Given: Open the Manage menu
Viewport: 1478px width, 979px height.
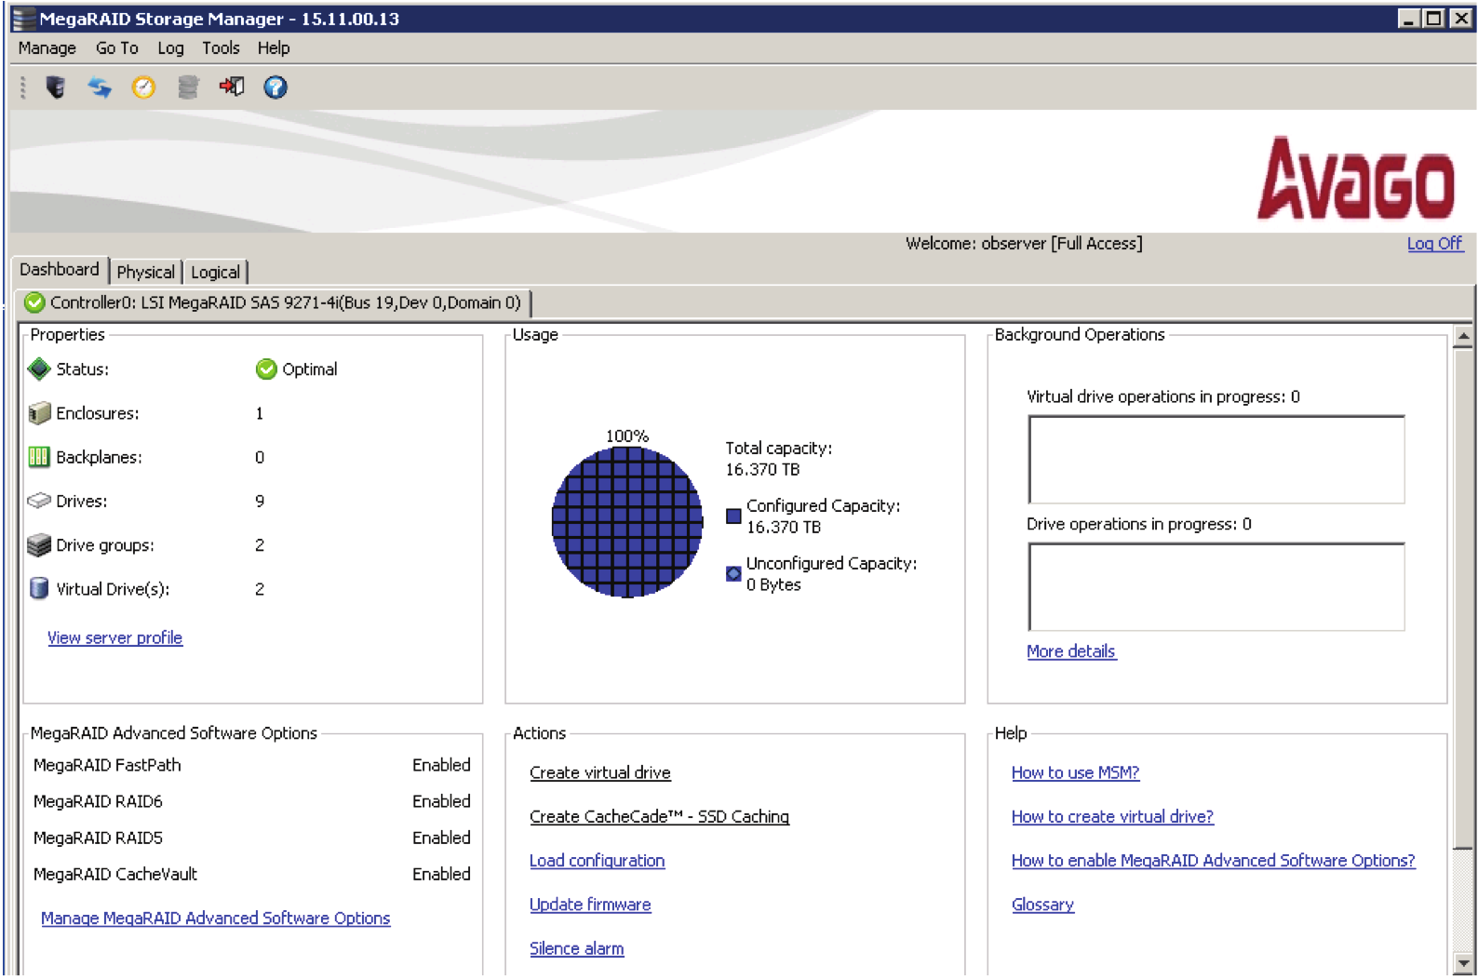Looking at the screenshot, I should (47, 48).
